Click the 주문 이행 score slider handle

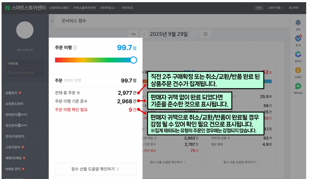pos(133,60)
